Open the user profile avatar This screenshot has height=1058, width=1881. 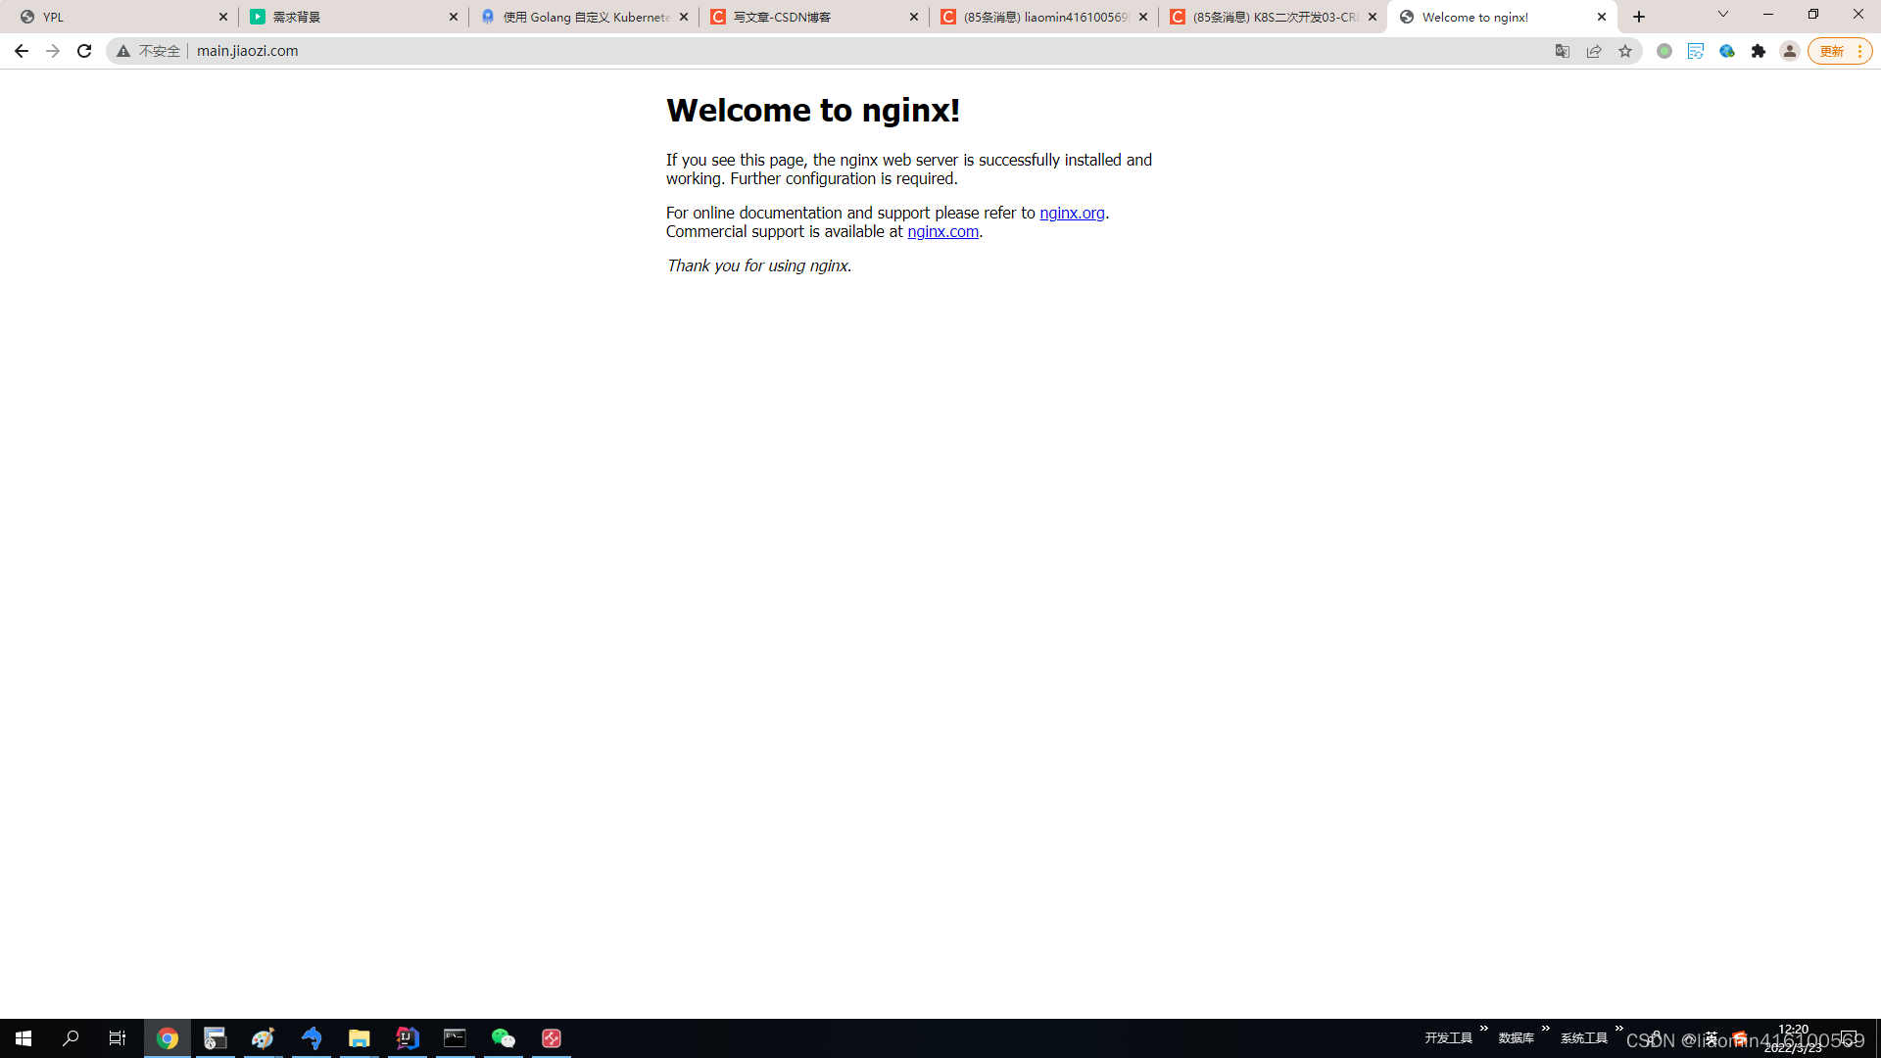[x=1790, y=51]
